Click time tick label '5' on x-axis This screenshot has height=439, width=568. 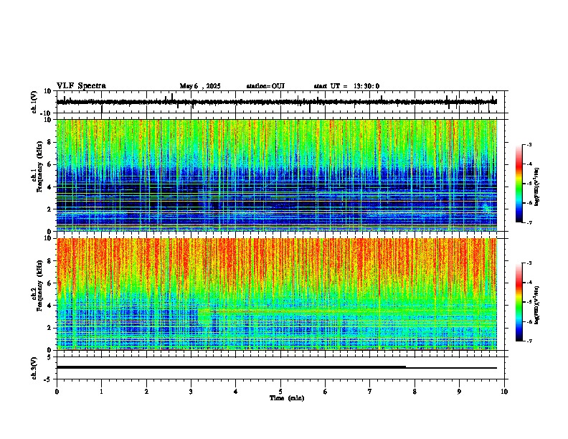pos(280,392)
